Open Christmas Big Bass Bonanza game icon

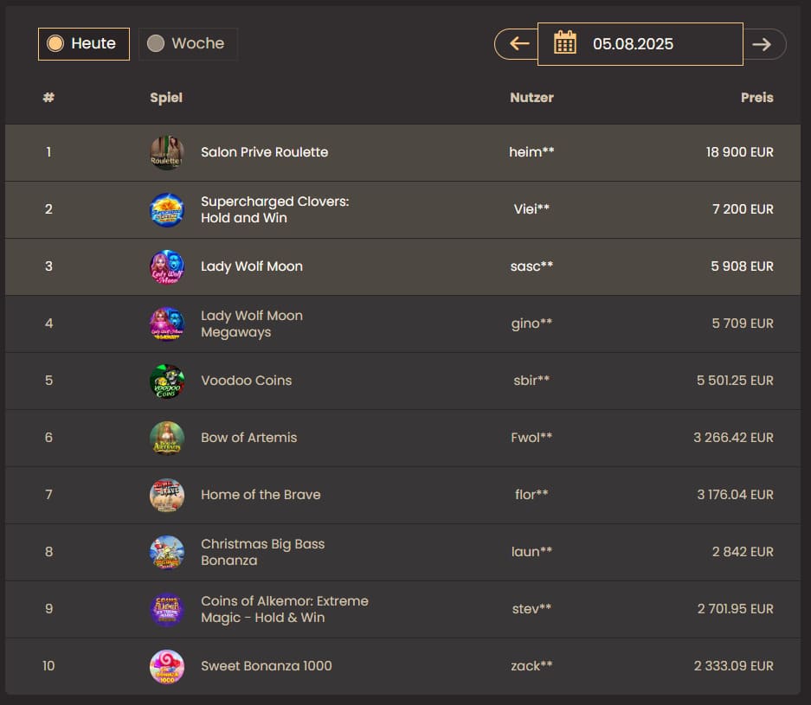(166, 552)
